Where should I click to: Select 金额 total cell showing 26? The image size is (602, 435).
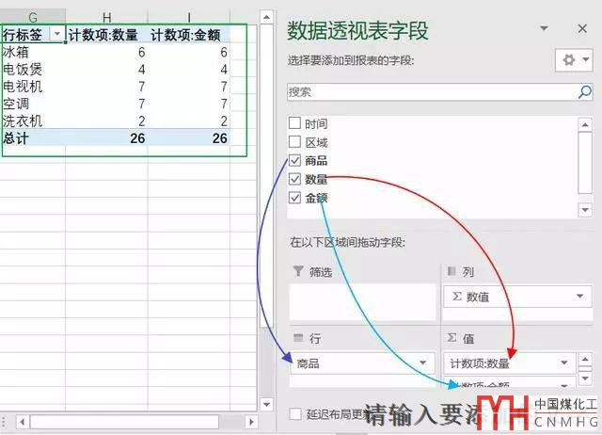pyautogui.click(x=189, y=138)
